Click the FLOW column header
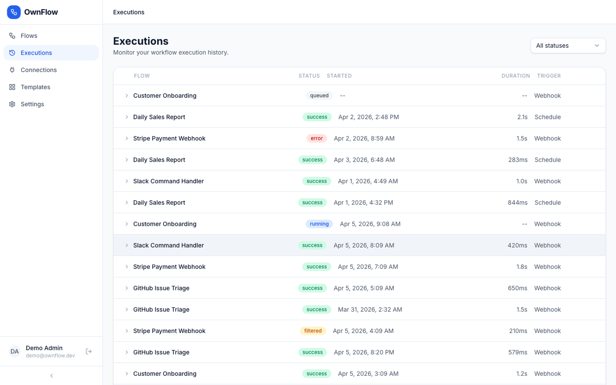Viewport: 616px width, 385px height. click(x=142, y=76)
